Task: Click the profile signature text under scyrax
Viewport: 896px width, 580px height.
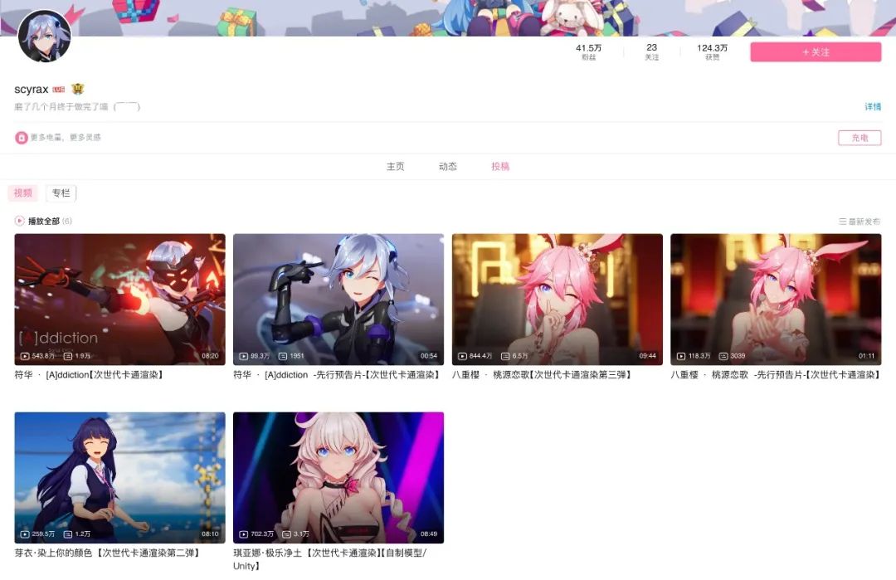Action: [x=77, y=107]
